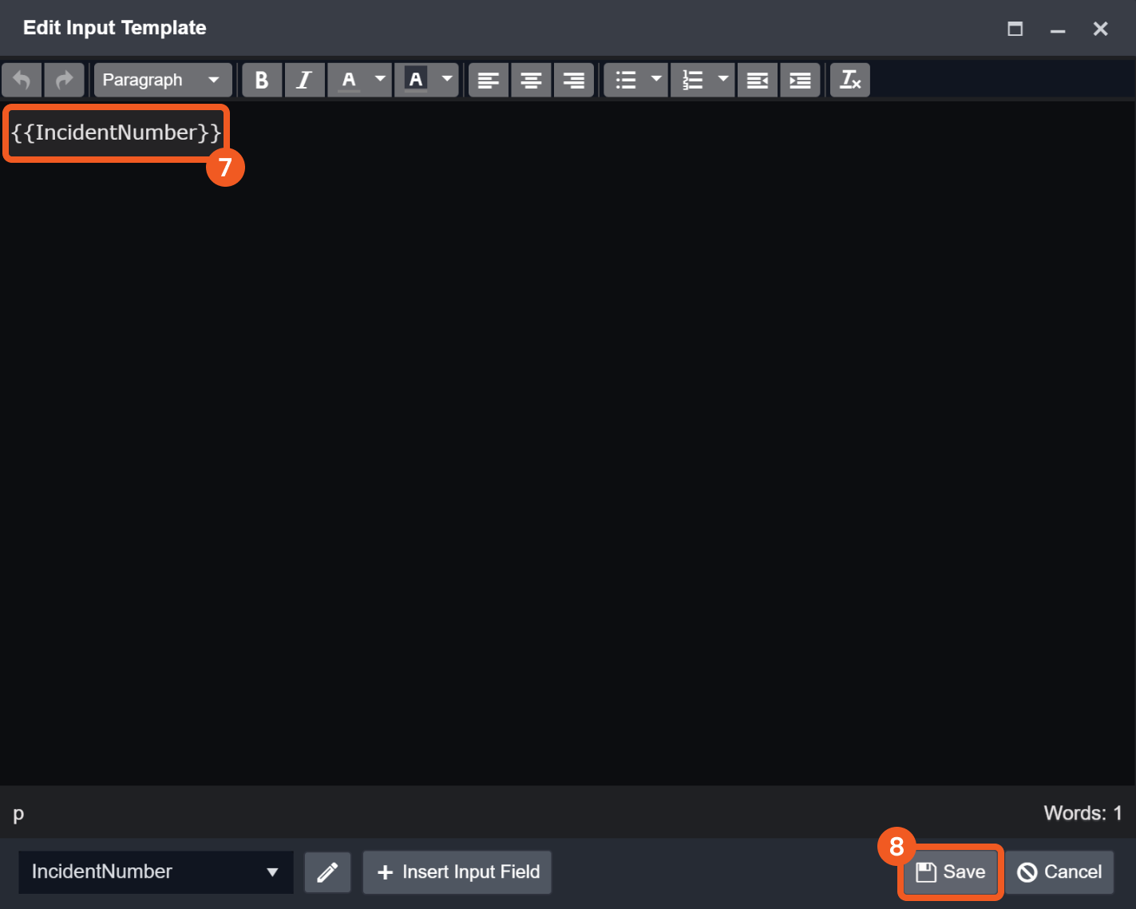This screenshot has width=1136, height=909.
Task: Increase the paragraph indent
Action: (800, 80)
